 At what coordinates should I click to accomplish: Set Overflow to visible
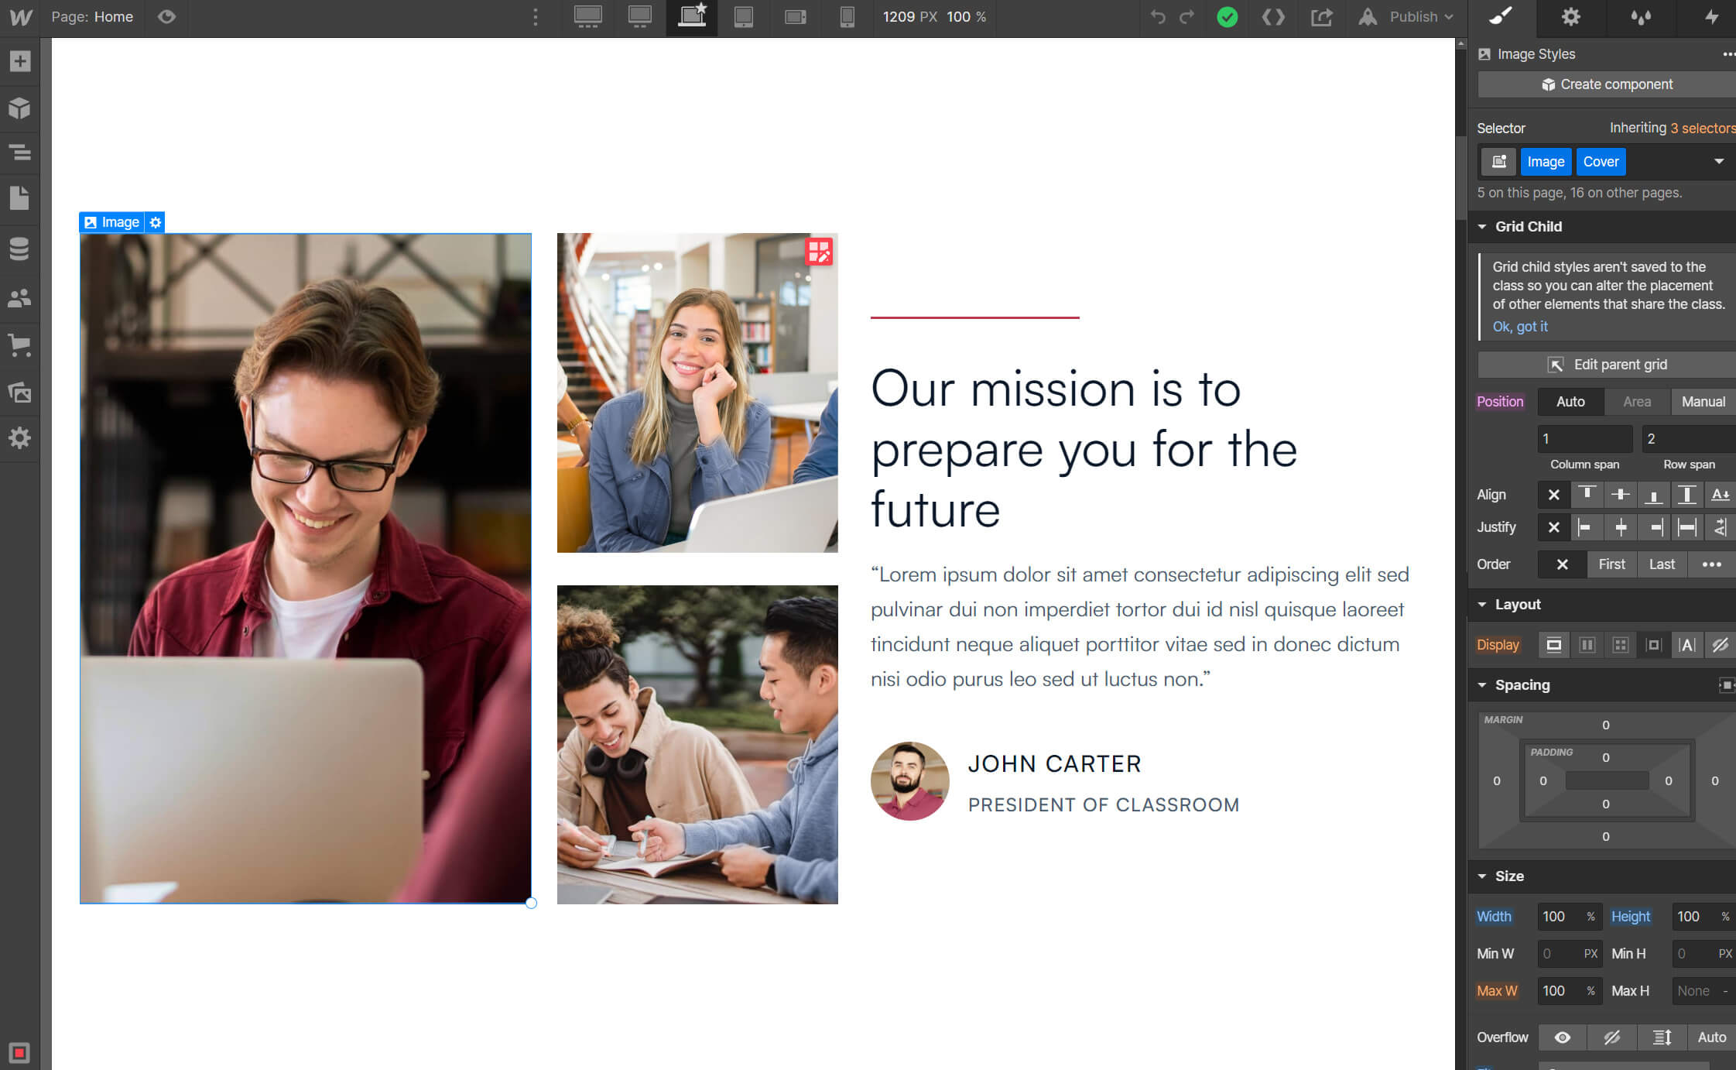tap(1562, 1037)
